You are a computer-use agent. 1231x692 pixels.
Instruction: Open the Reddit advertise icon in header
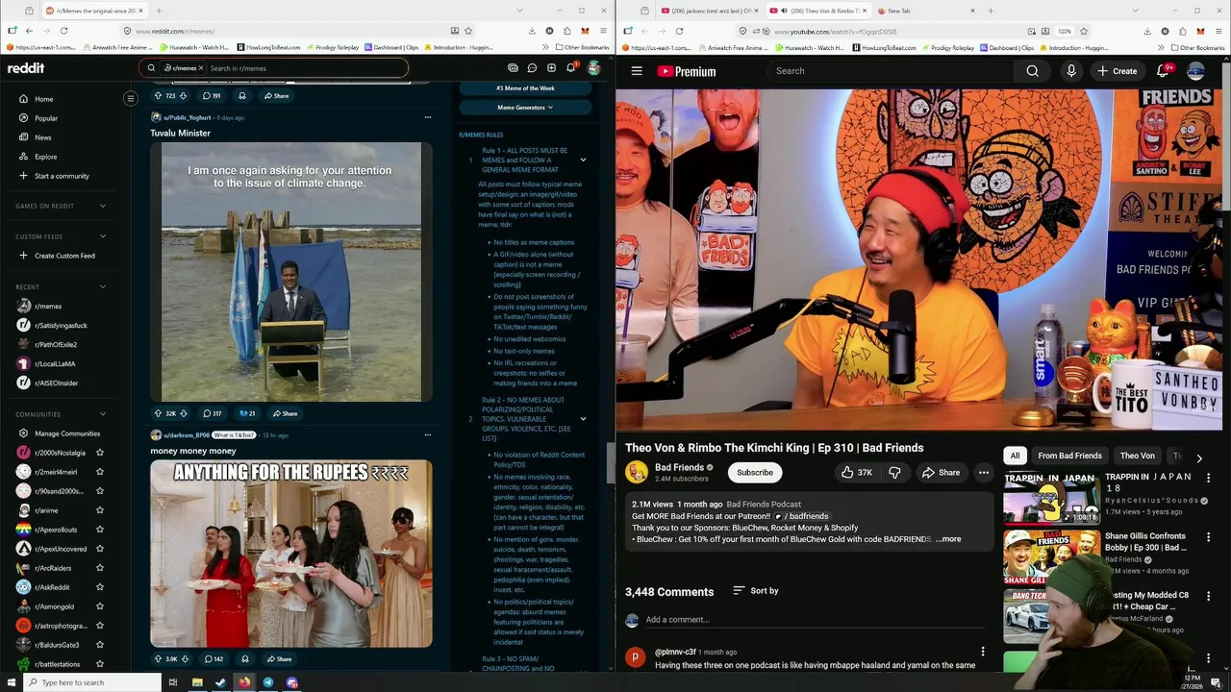pyautogui.click(x=513, y=68)
